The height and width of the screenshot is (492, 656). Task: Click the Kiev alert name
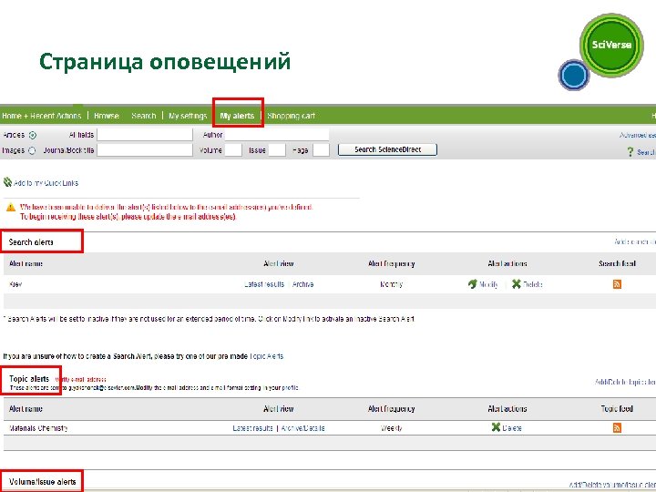click(x=15, y=284)
